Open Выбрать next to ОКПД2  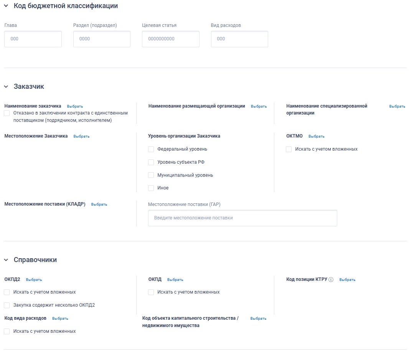pos(34,280)
